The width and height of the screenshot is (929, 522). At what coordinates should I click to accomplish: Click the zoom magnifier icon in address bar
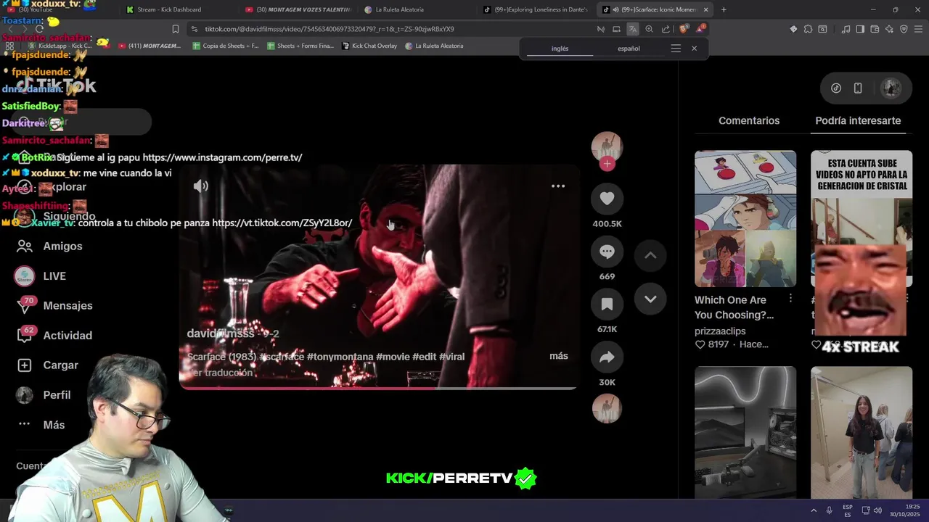pyautogui.click(x=649, y=29)
